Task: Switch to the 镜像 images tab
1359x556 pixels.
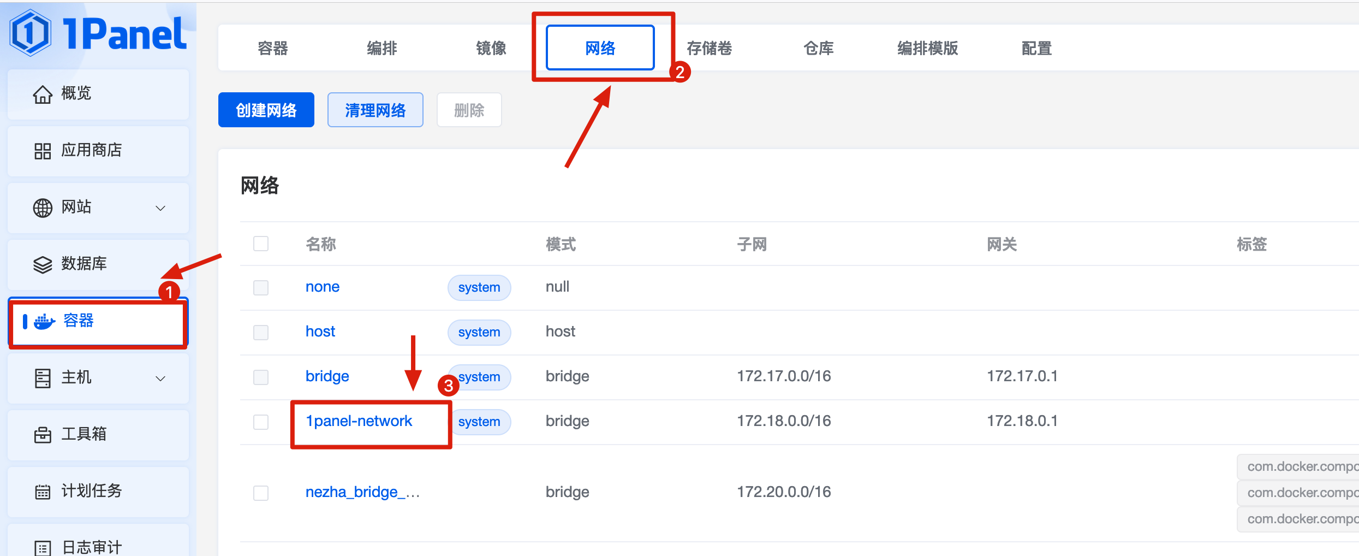Action: (491, 48)
